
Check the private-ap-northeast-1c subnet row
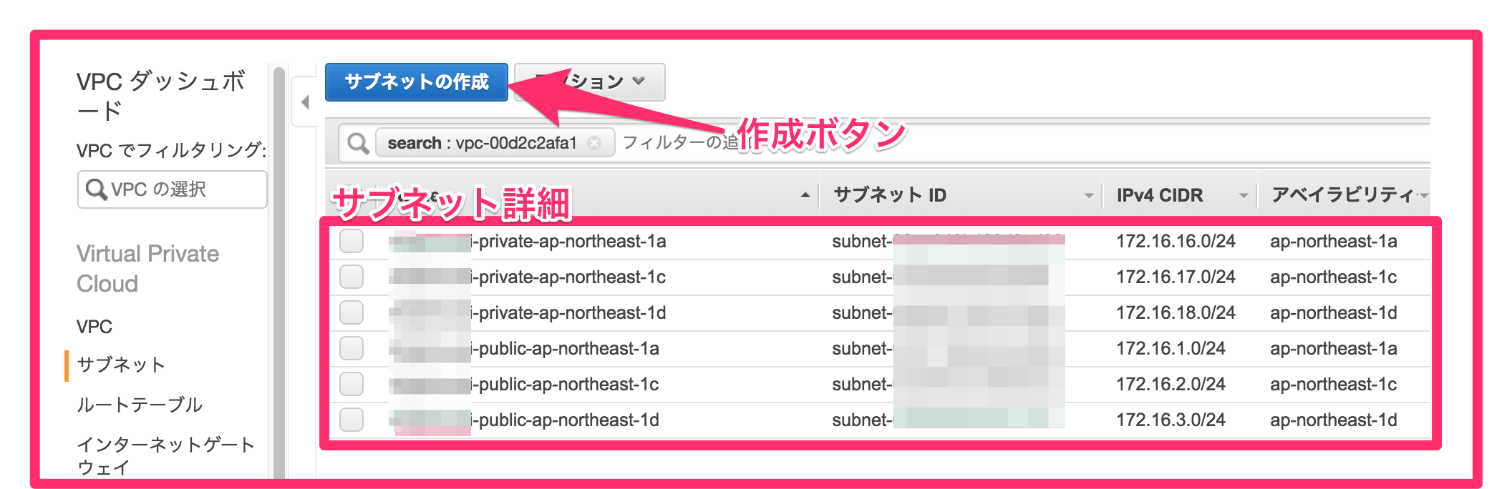tap(352, 277)
